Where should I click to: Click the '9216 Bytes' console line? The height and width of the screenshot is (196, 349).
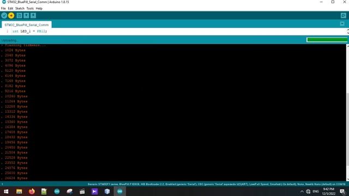pyautogui.click(x=15, y=91)
